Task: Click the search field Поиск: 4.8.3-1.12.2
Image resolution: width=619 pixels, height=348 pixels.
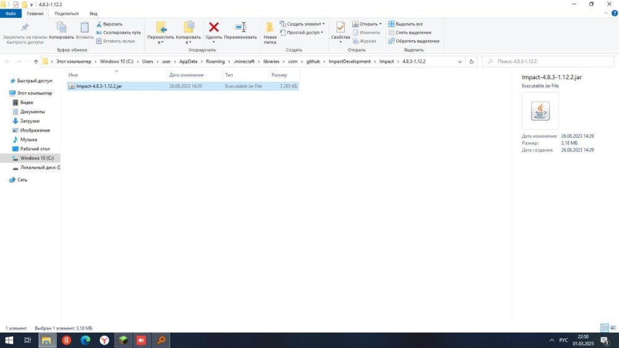Action: coord(548,61)
